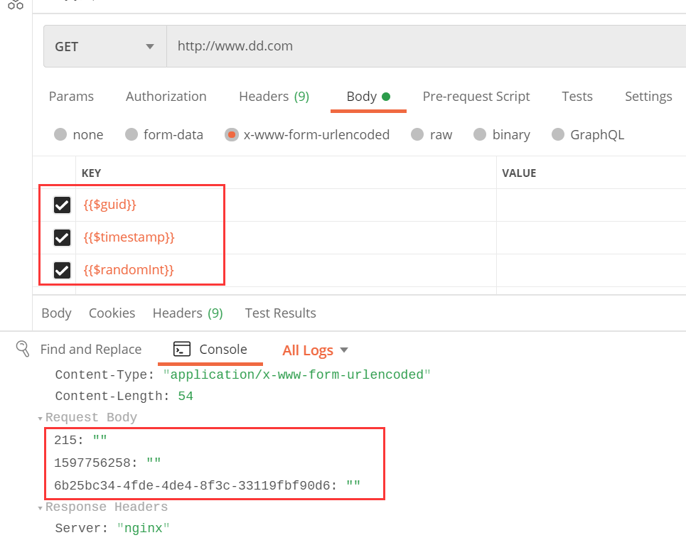Uncheck the {{$timestamp}} key row checkbox
Image resolution: width=686 pixels, height=545 pixels.
[x=62, y=237]
